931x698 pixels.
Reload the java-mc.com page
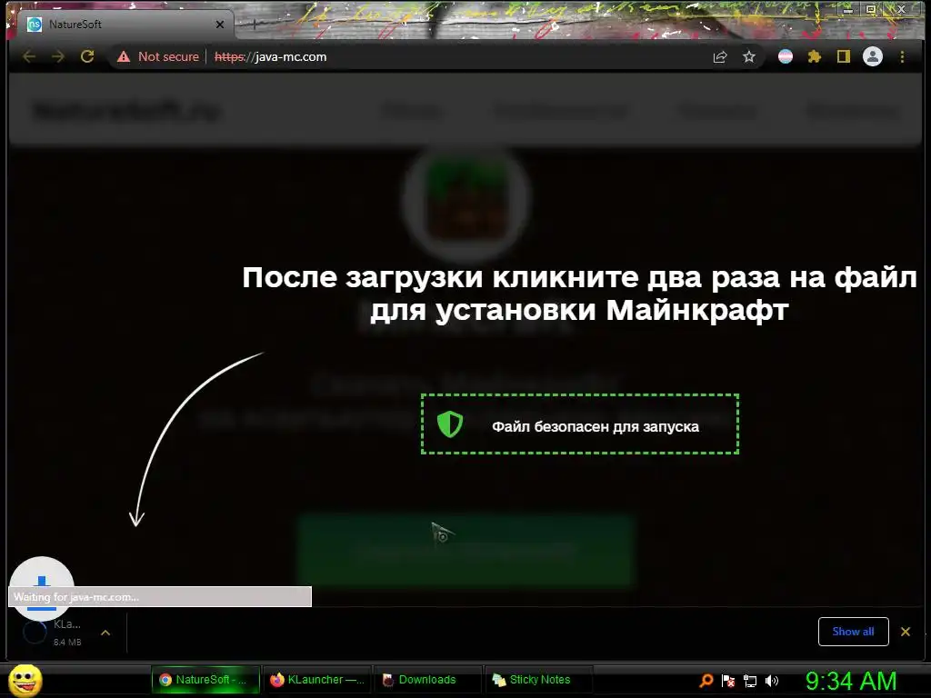tap(87, 57)
